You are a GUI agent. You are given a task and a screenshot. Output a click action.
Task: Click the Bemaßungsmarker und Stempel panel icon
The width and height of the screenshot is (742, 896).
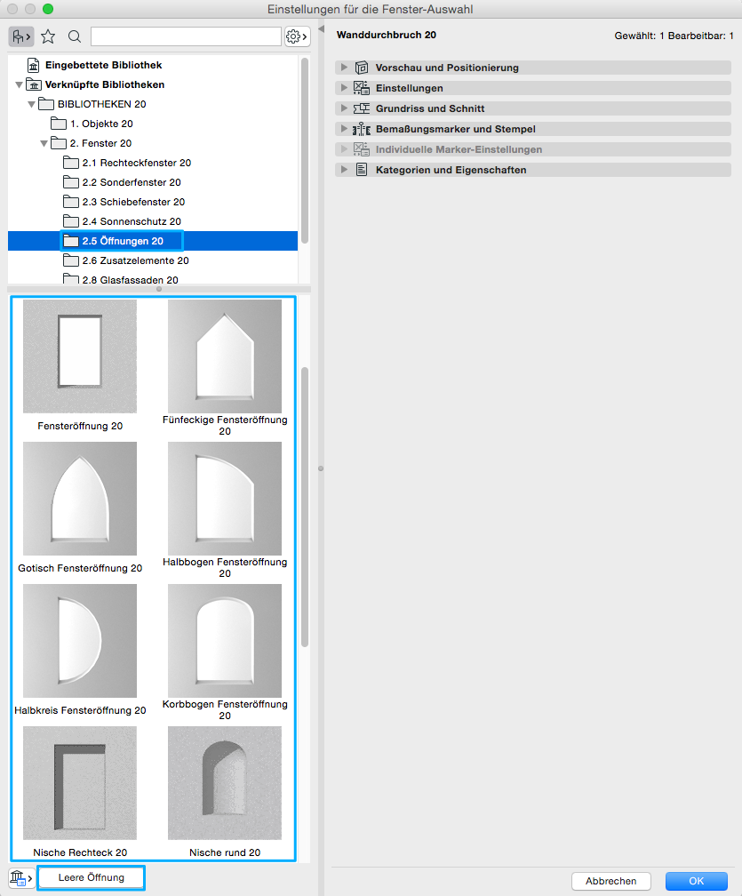pos(362,129)
